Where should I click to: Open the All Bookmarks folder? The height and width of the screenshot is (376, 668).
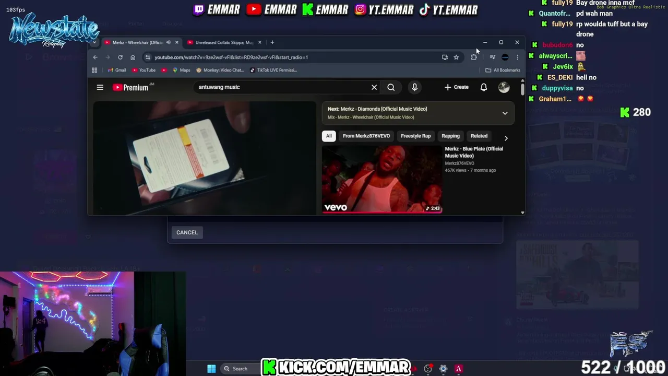tap(503, 70)
